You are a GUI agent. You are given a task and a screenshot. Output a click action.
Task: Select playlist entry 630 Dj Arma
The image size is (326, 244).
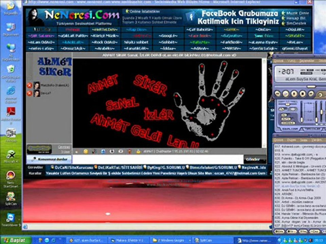click(300, 198)
